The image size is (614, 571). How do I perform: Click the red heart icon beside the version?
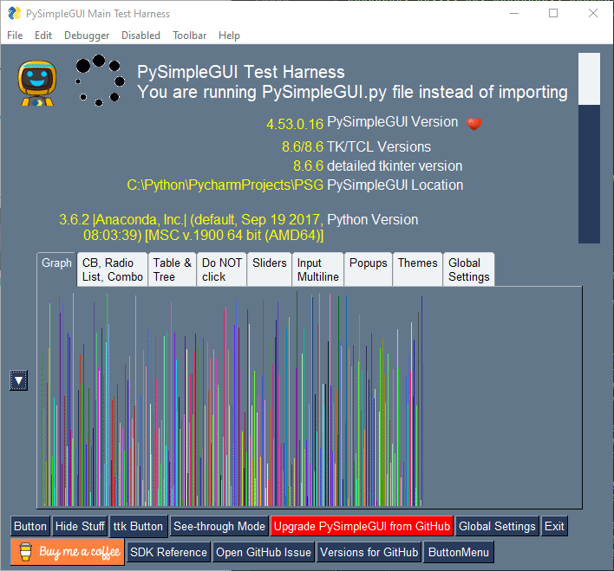(474, 124)
